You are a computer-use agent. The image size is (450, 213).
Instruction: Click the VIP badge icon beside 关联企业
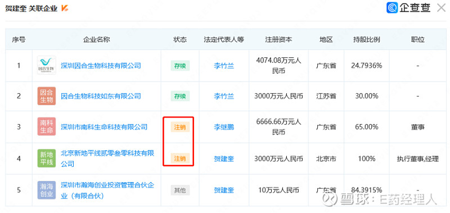(65, 8)
